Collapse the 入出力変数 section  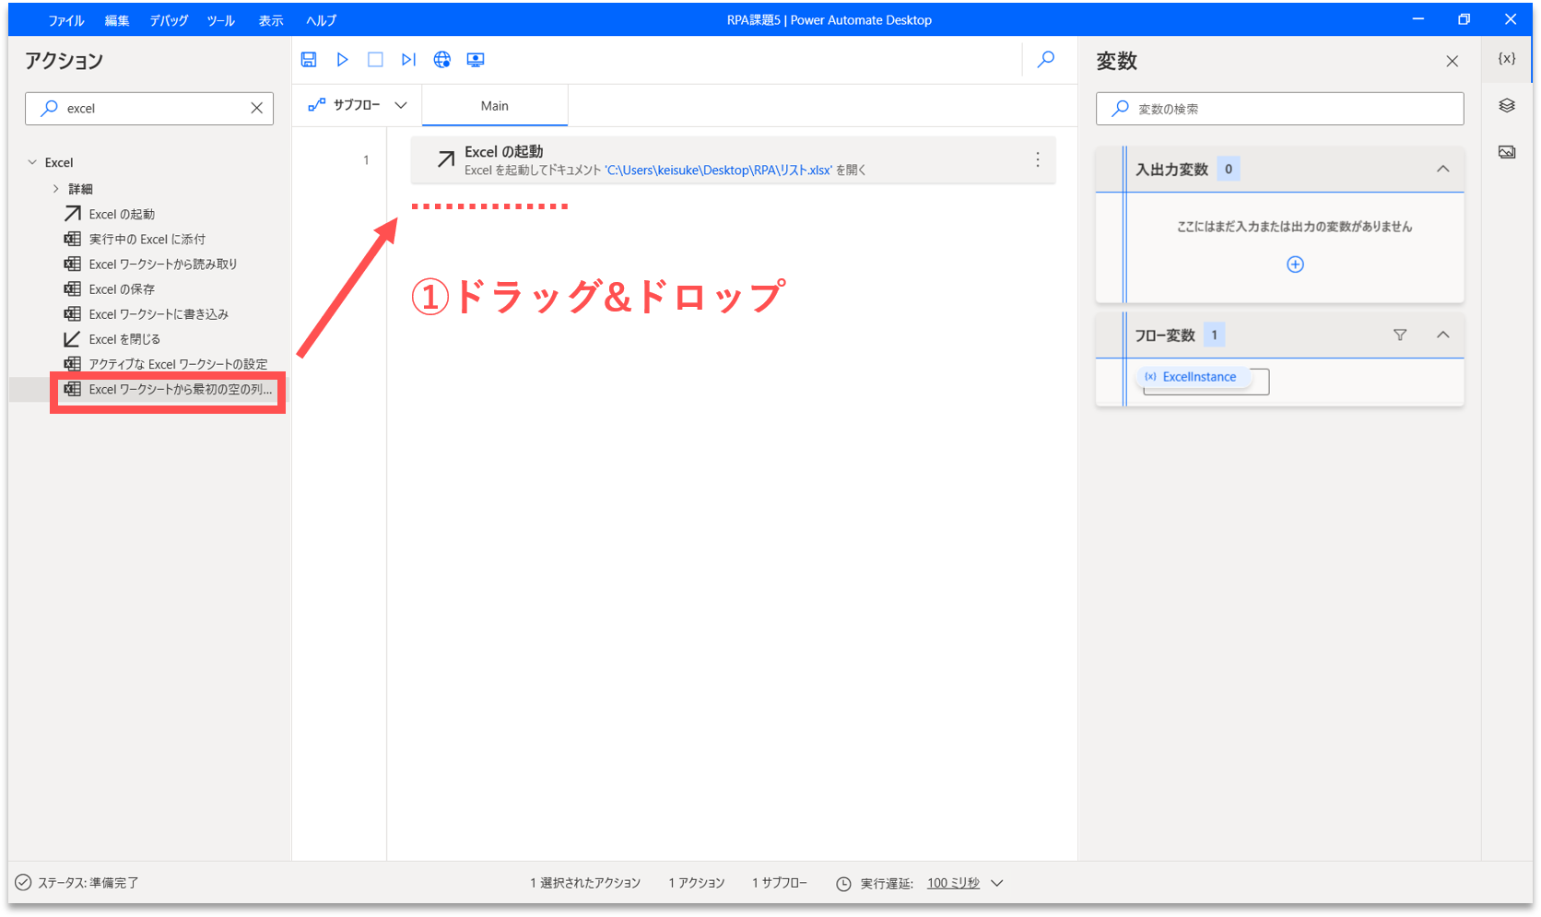[x=1442, y=170]
